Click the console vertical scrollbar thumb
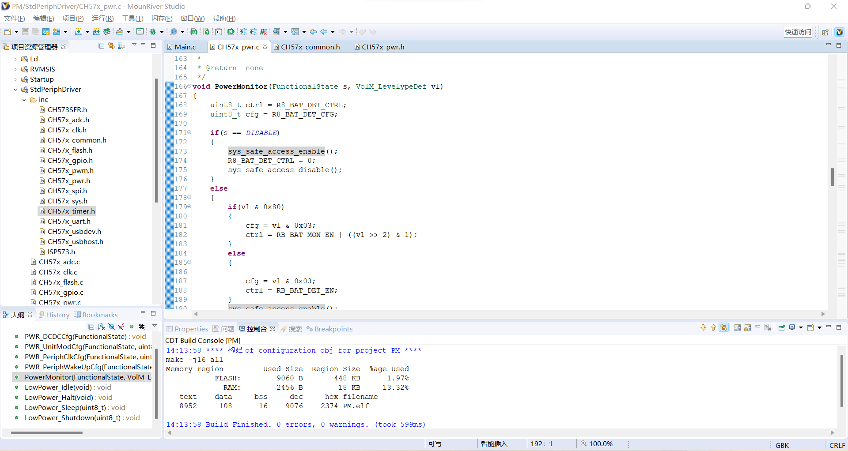Screen dimensions: 848x451 841,380
